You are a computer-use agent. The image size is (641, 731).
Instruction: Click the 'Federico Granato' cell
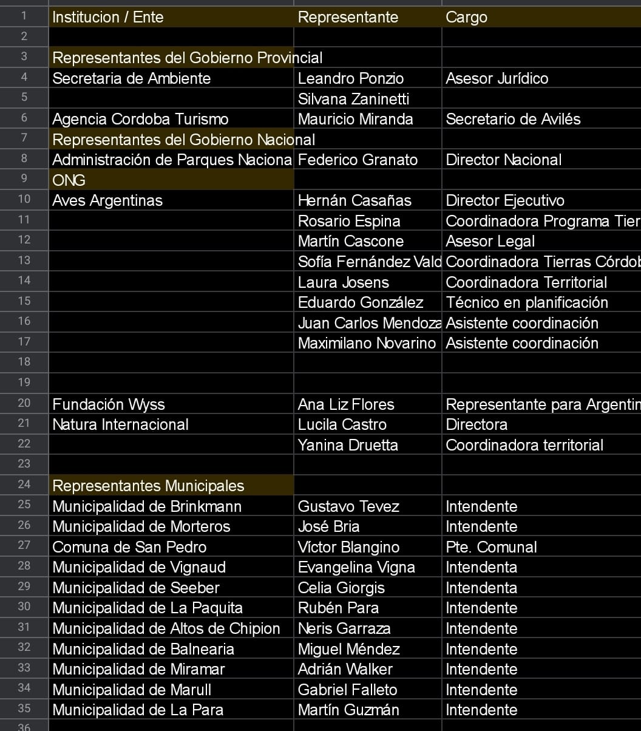click(368, 160)
